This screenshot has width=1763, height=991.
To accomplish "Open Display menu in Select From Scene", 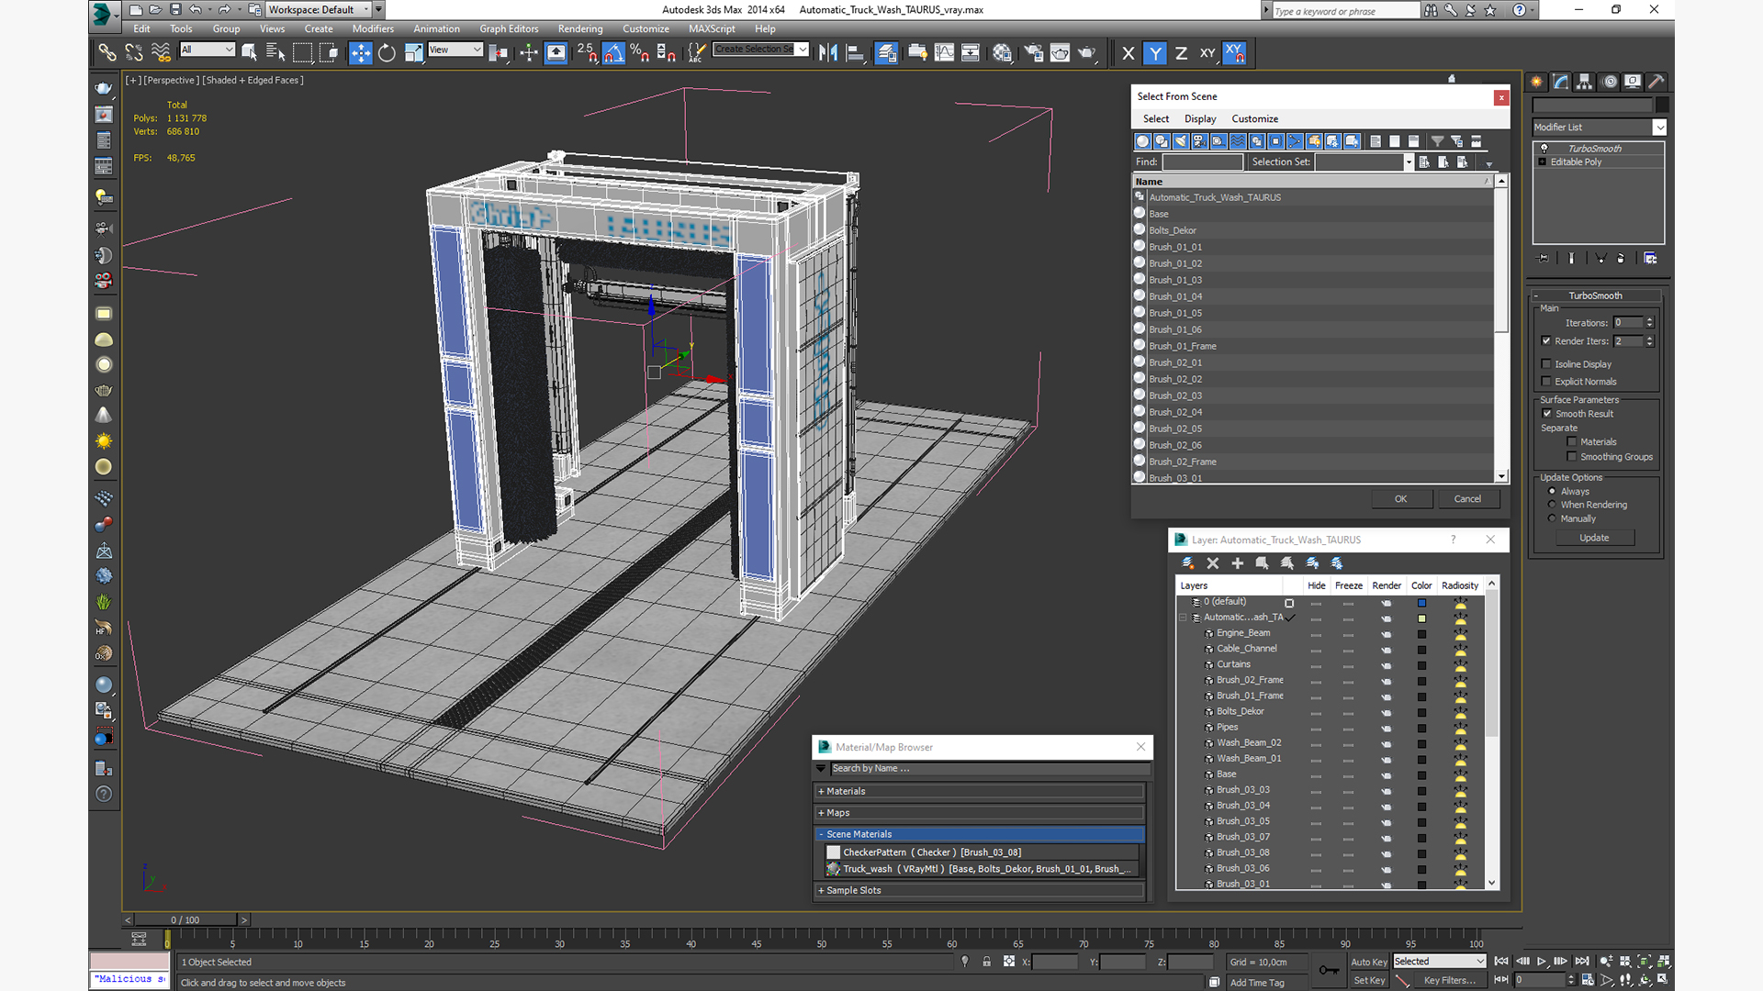I will click(x=1199, y=118).
